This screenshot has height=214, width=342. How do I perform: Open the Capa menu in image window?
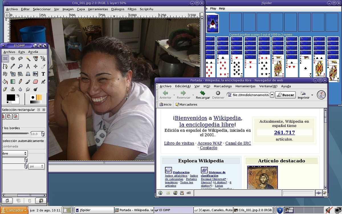(x=81, y=9)
